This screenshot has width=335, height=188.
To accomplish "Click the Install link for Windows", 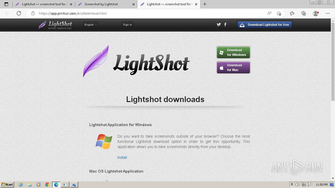I will [x=122, y=157].
